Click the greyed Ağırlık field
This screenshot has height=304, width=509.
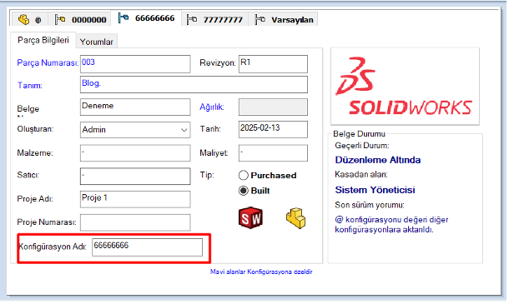273,107
